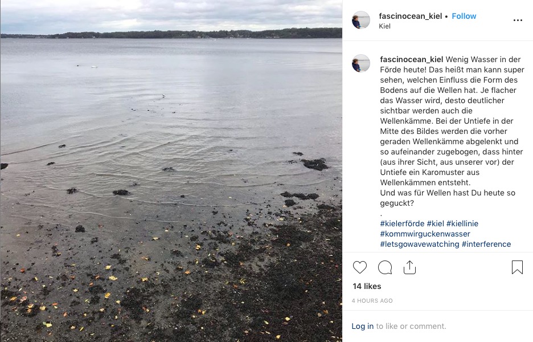This screenshot has height=342, width=533.
Task: Save post with the bookmark icon
Action: [x=517, y=267]
